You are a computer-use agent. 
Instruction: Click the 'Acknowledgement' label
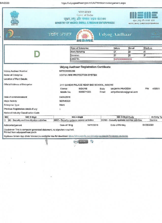pos(13,125)
